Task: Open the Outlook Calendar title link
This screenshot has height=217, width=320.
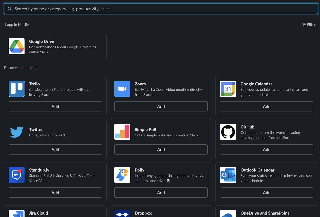Action: [x=258, y=170]
